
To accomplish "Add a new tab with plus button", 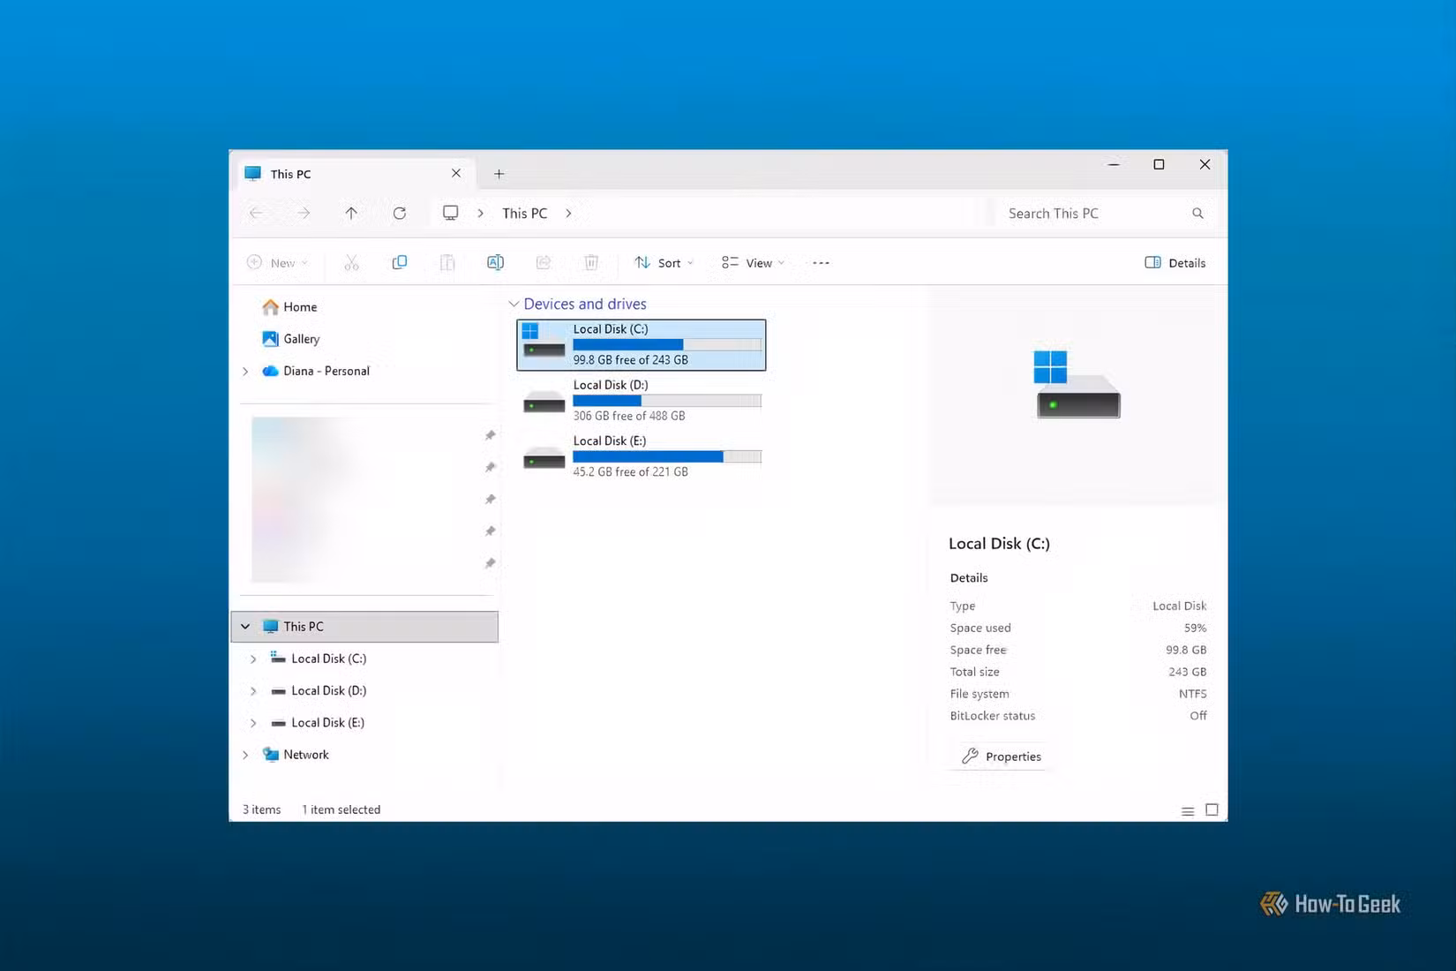I will [499, 174].
